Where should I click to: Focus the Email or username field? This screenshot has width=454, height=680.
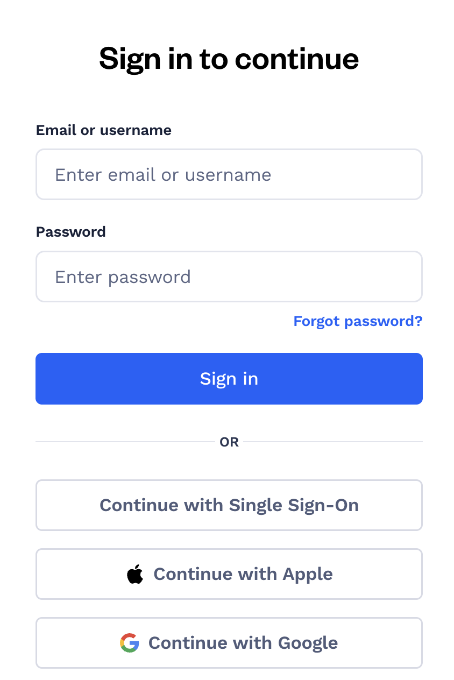229,174
